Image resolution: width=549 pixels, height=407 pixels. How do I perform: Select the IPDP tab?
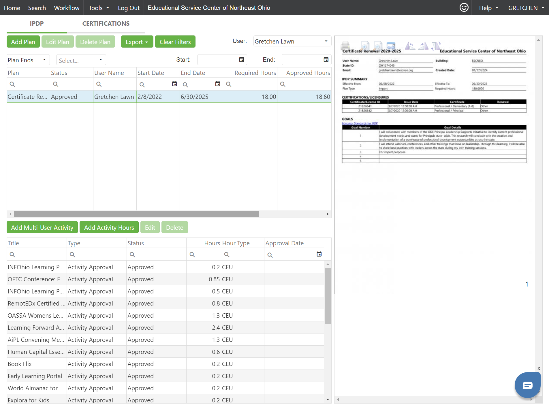(37, 24)
